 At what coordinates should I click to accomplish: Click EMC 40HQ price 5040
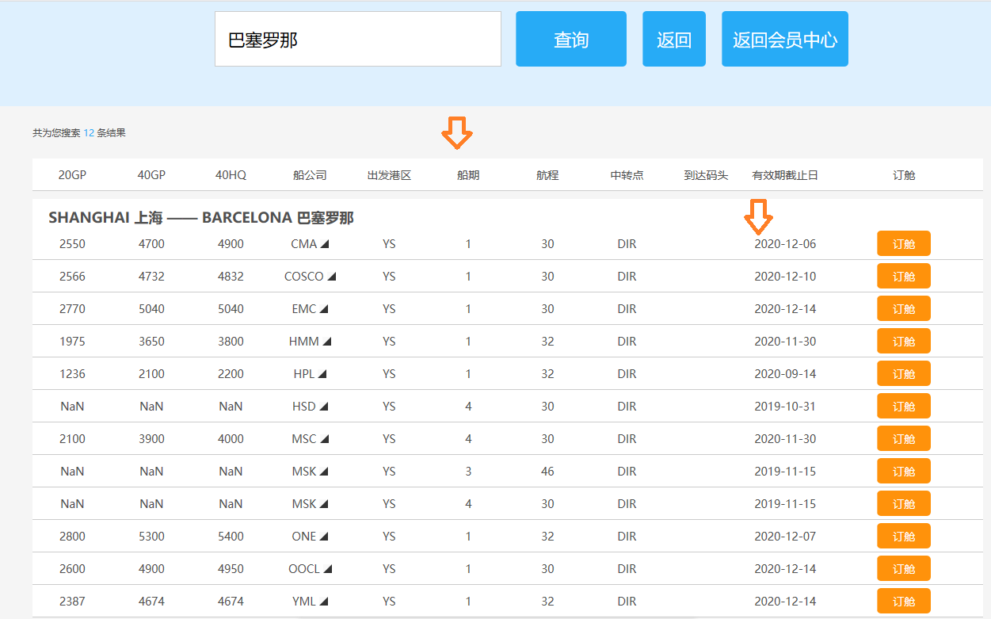click(231, 309)
